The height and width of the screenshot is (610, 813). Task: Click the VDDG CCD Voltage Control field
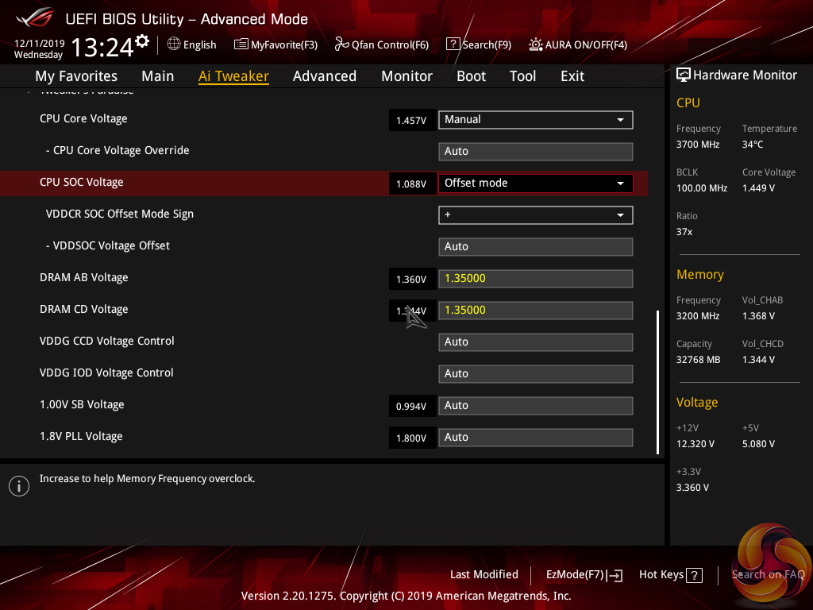(x=535, y=342)
